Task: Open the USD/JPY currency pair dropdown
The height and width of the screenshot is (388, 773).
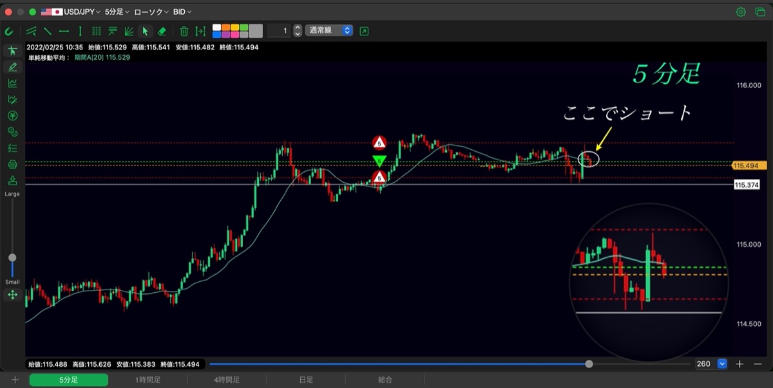Action: 70,12
